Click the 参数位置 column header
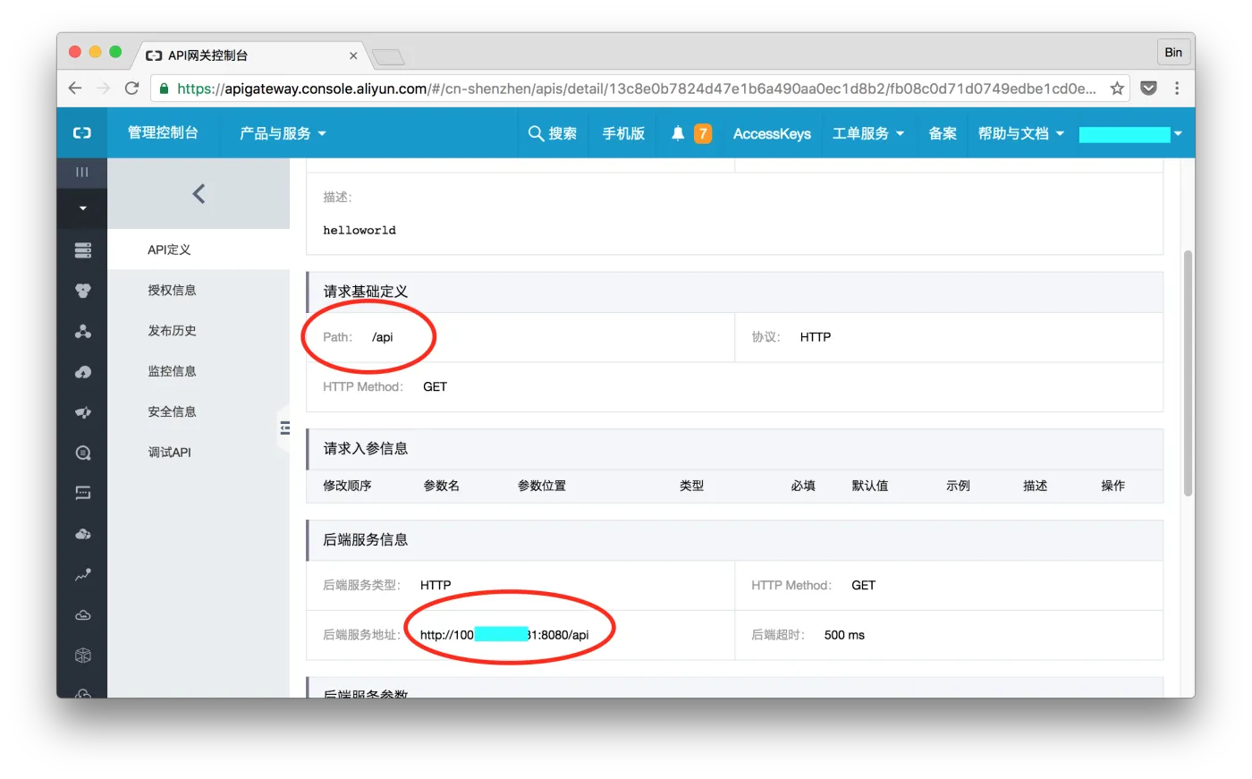Image resolution: width=1252 pixels, height=779 pixels. [542, 486]
